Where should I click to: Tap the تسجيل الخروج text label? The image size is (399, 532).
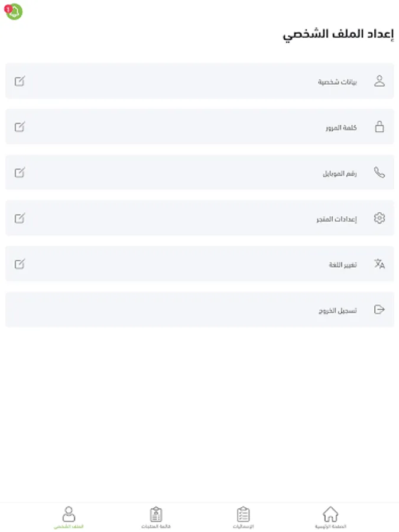coord(338,310)
